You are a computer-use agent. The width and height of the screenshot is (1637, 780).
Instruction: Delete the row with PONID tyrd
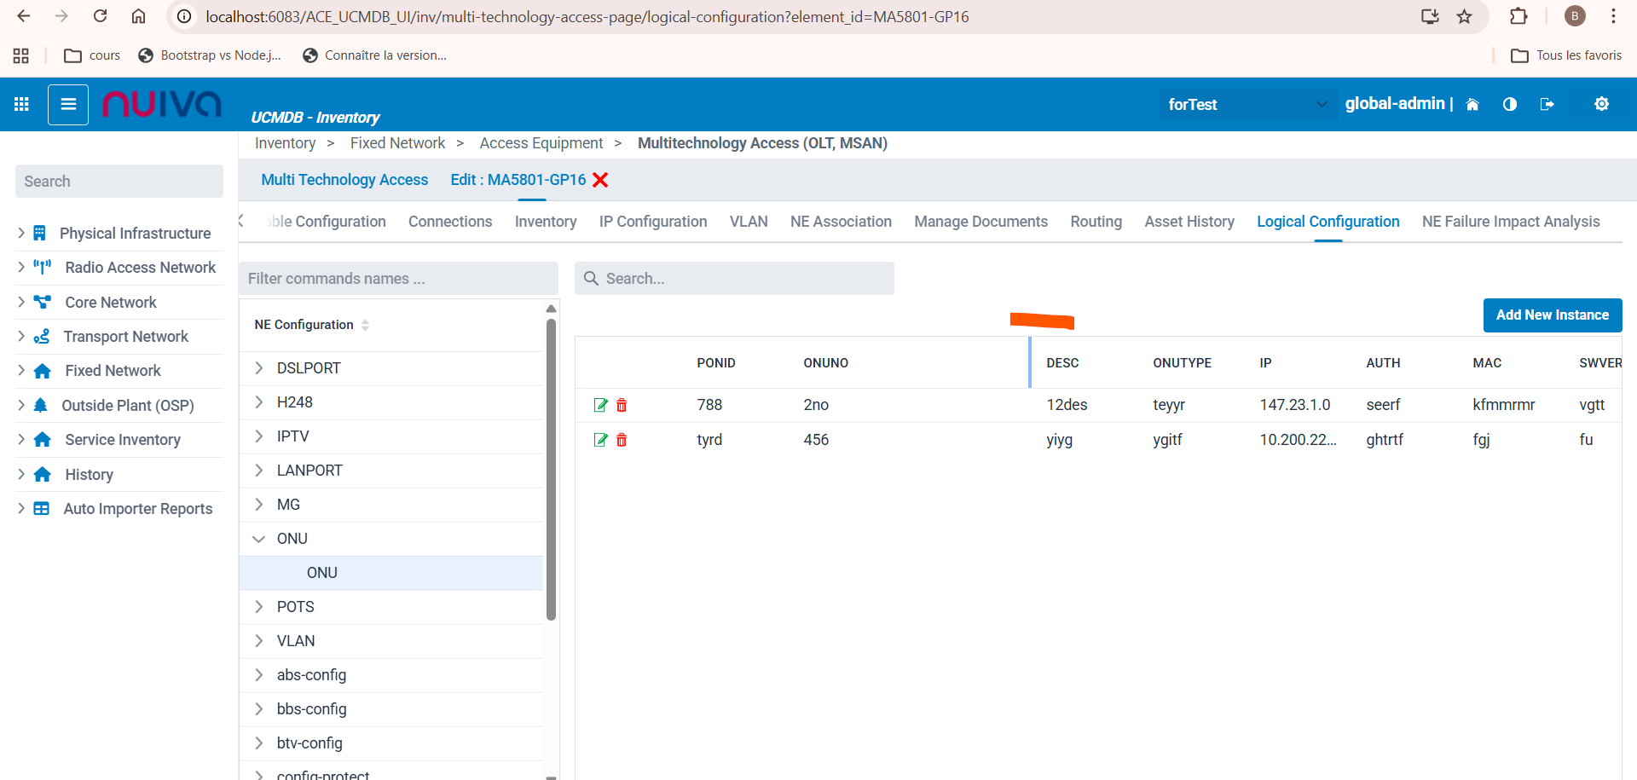tap(622, 440)
